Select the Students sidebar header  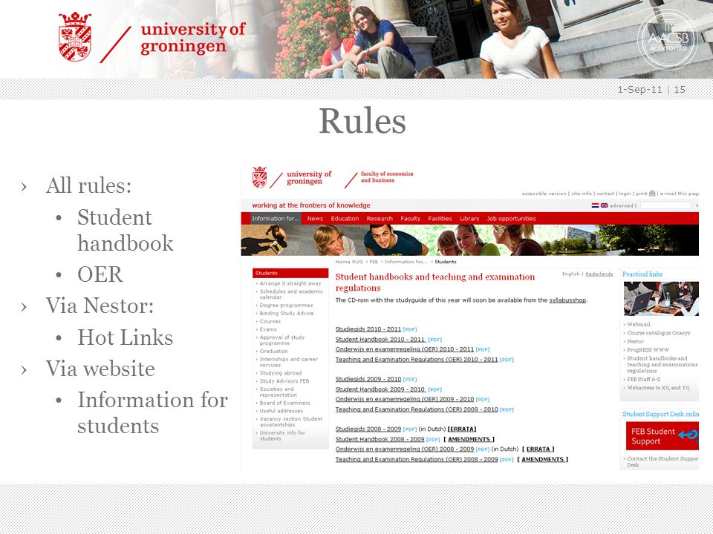[x=290, y=273]
